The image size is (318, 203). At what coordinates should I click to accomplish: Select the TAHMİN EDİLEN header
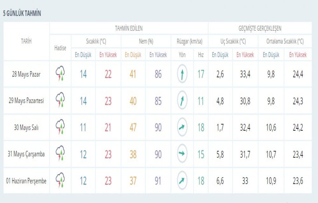pos(129,28)
